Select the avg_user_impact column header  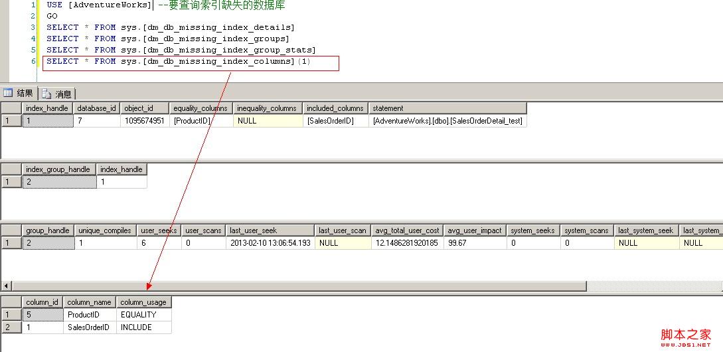tap(475, 230)
